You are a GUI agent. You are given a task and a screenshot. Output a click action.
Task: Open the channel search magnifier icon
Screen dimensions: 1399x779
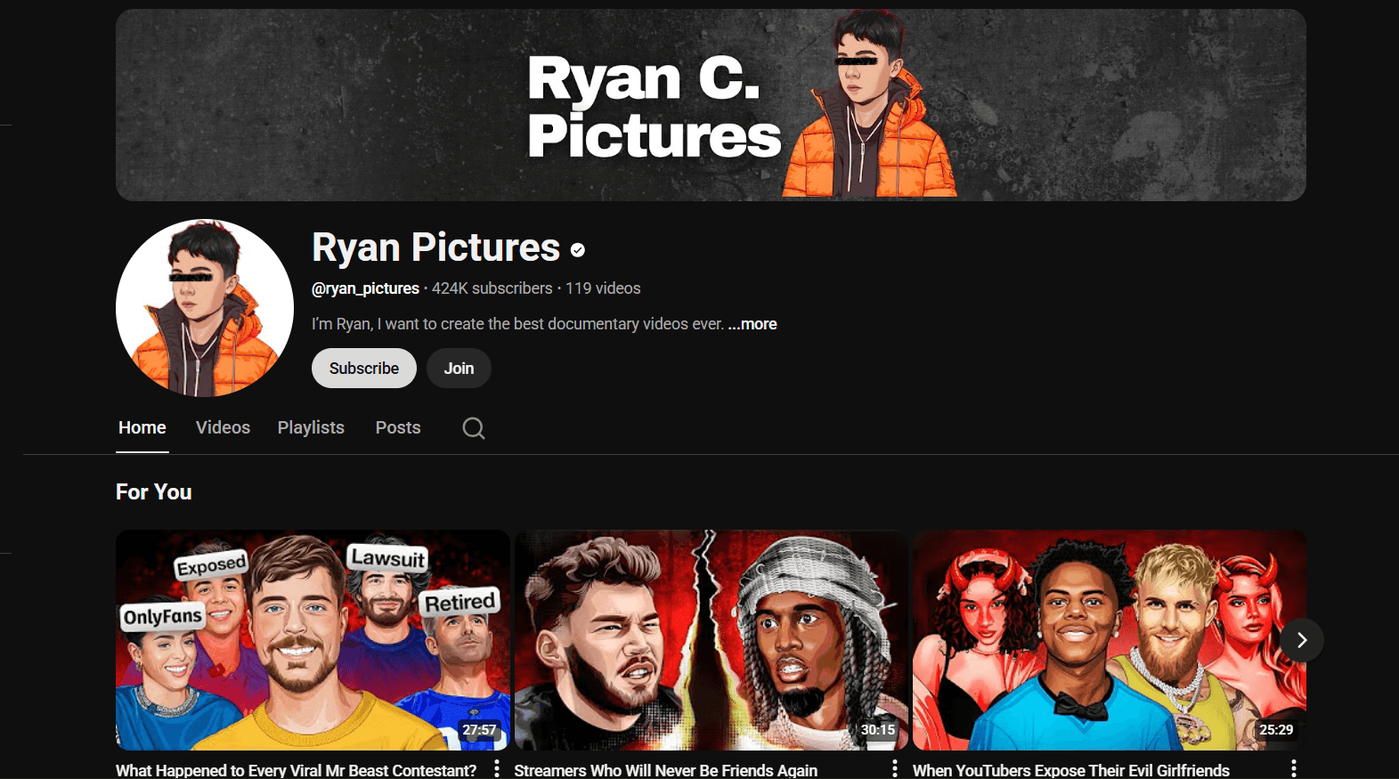[474, 428]
